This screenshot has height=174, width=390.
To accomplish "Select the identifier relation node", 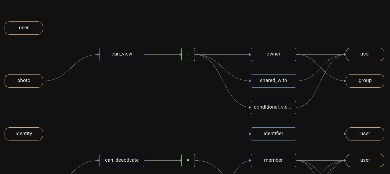I will pyautogui.click(x=273, y=134).
